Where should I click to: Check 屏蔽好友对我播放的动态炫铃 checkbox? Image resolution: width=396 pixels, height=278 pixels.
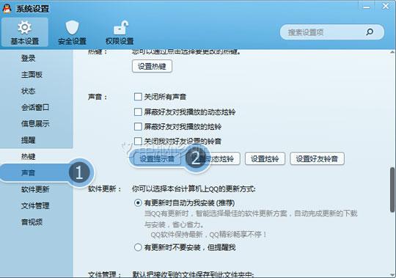click(138, 111)
